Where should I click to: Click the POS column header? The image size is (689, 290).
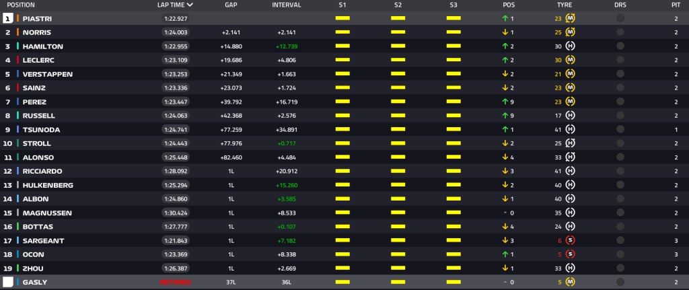point(509,5)
